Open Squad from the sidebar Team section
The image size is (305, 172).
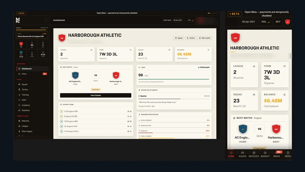32,84
